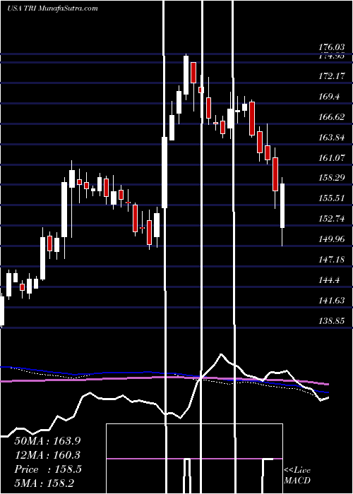Click the 12MA : 160.3 readout

[47, 455]
